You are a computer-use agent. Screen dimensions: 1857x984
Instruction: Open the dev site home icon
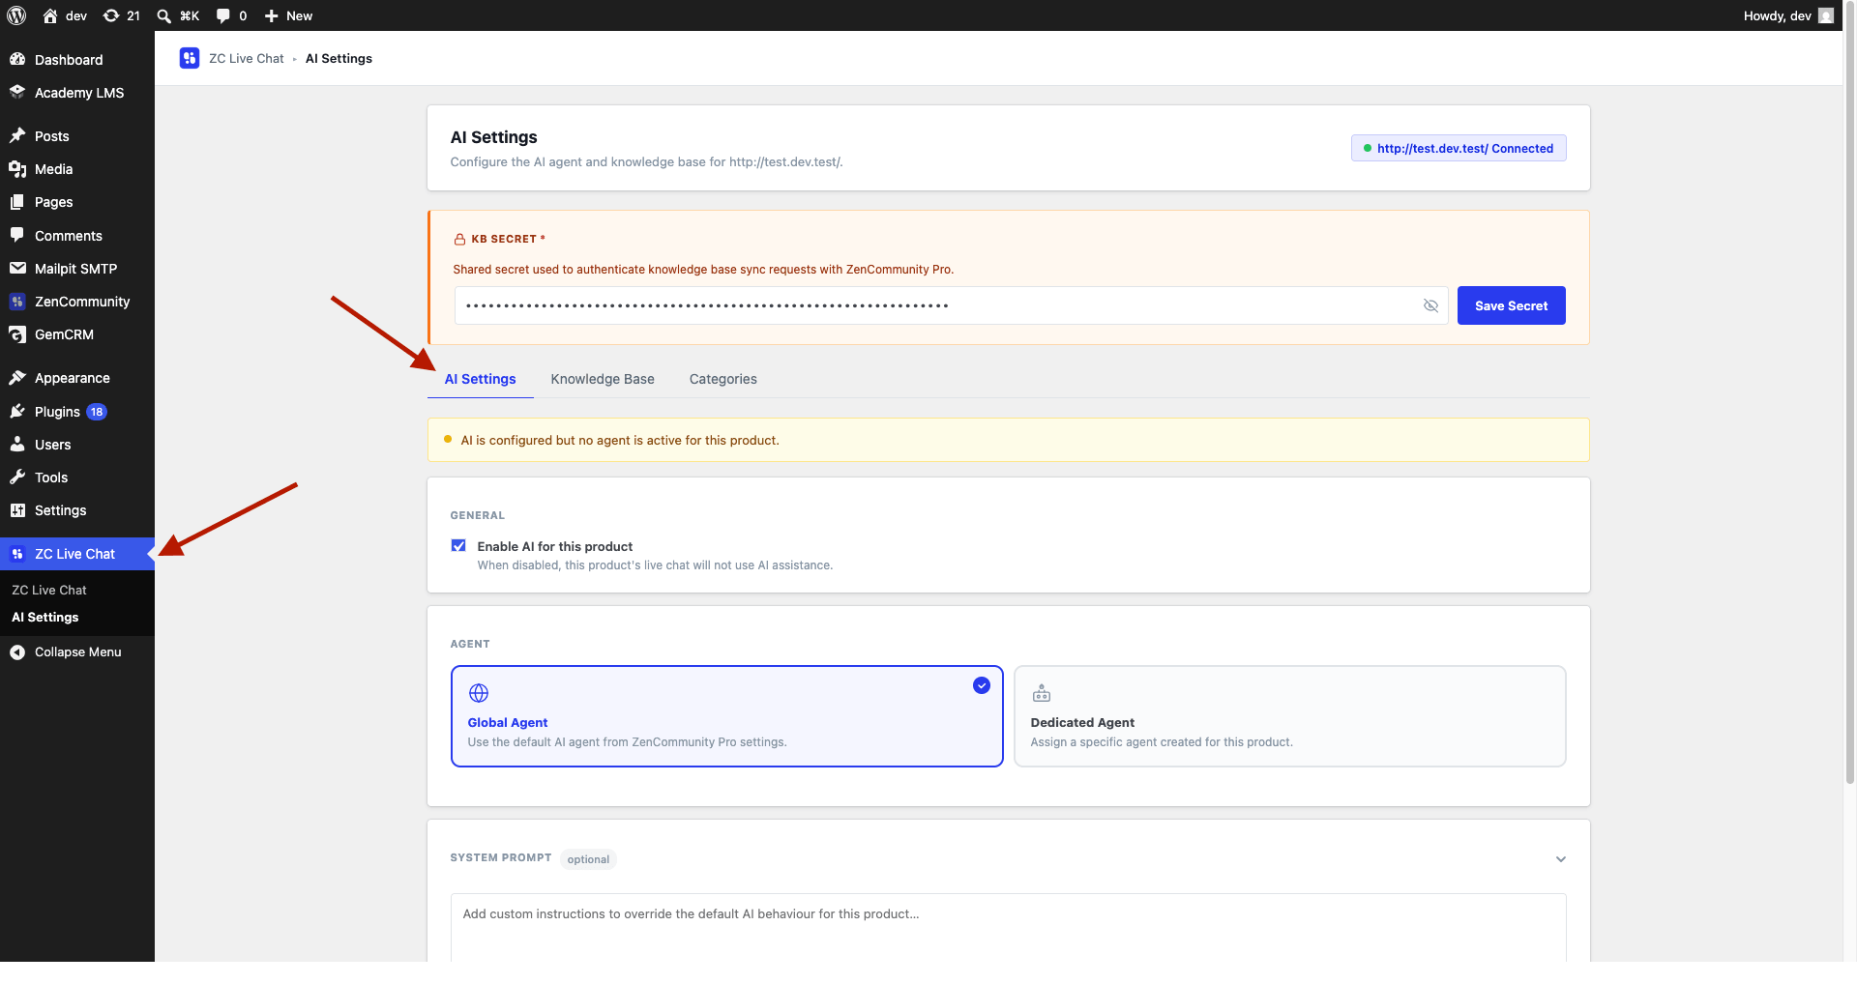50,15
